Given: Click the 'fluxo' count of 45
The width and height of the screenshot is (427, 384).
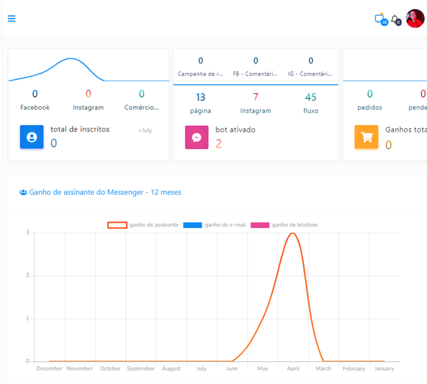Looking at the screenshot, I should pos(311,97).
